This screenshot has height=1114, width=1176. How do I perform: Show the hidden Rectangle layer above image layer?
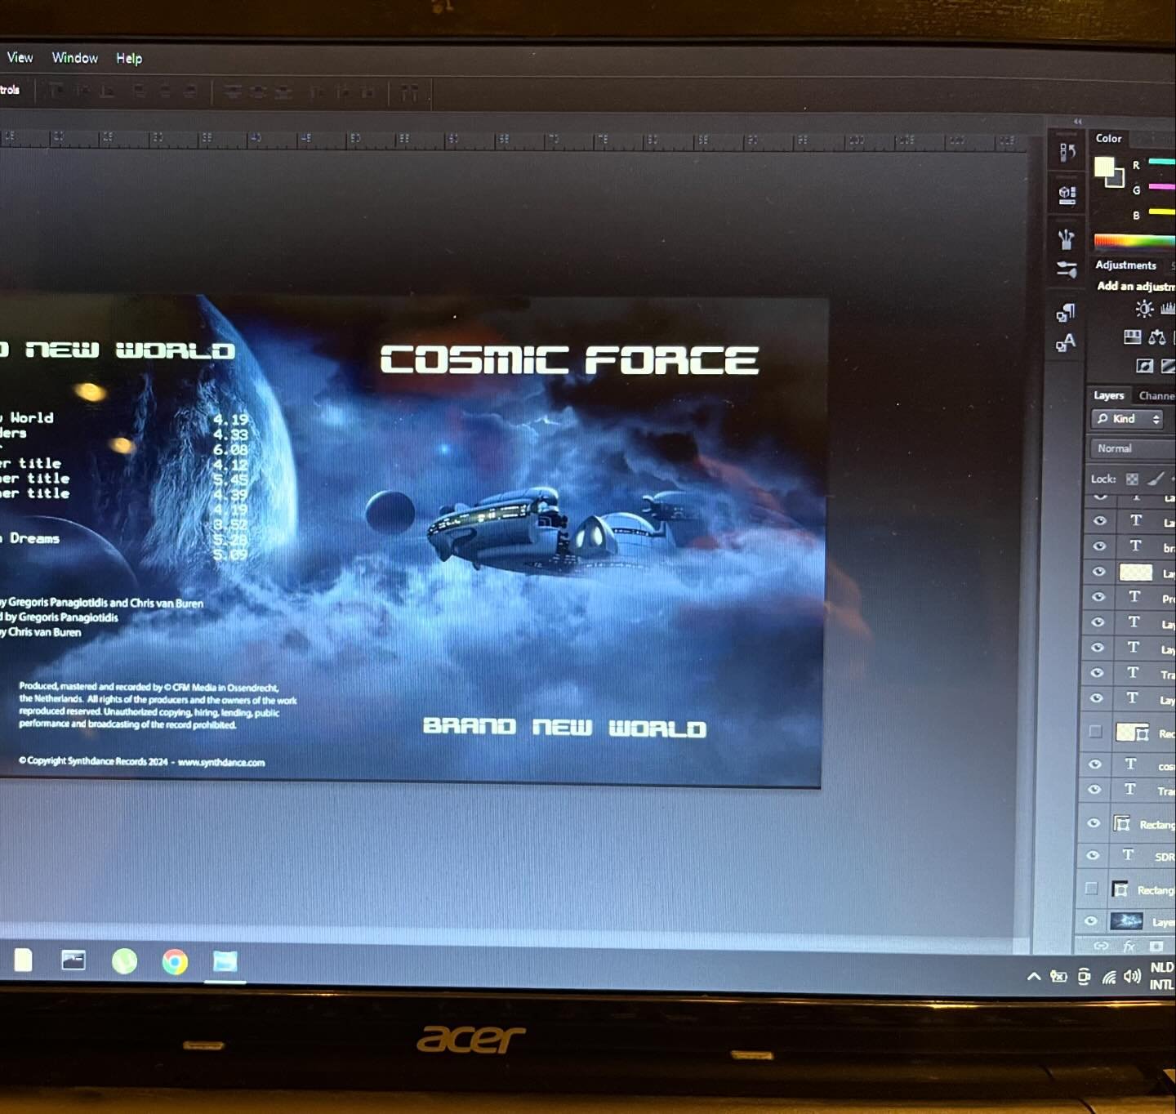(1091, 889)
